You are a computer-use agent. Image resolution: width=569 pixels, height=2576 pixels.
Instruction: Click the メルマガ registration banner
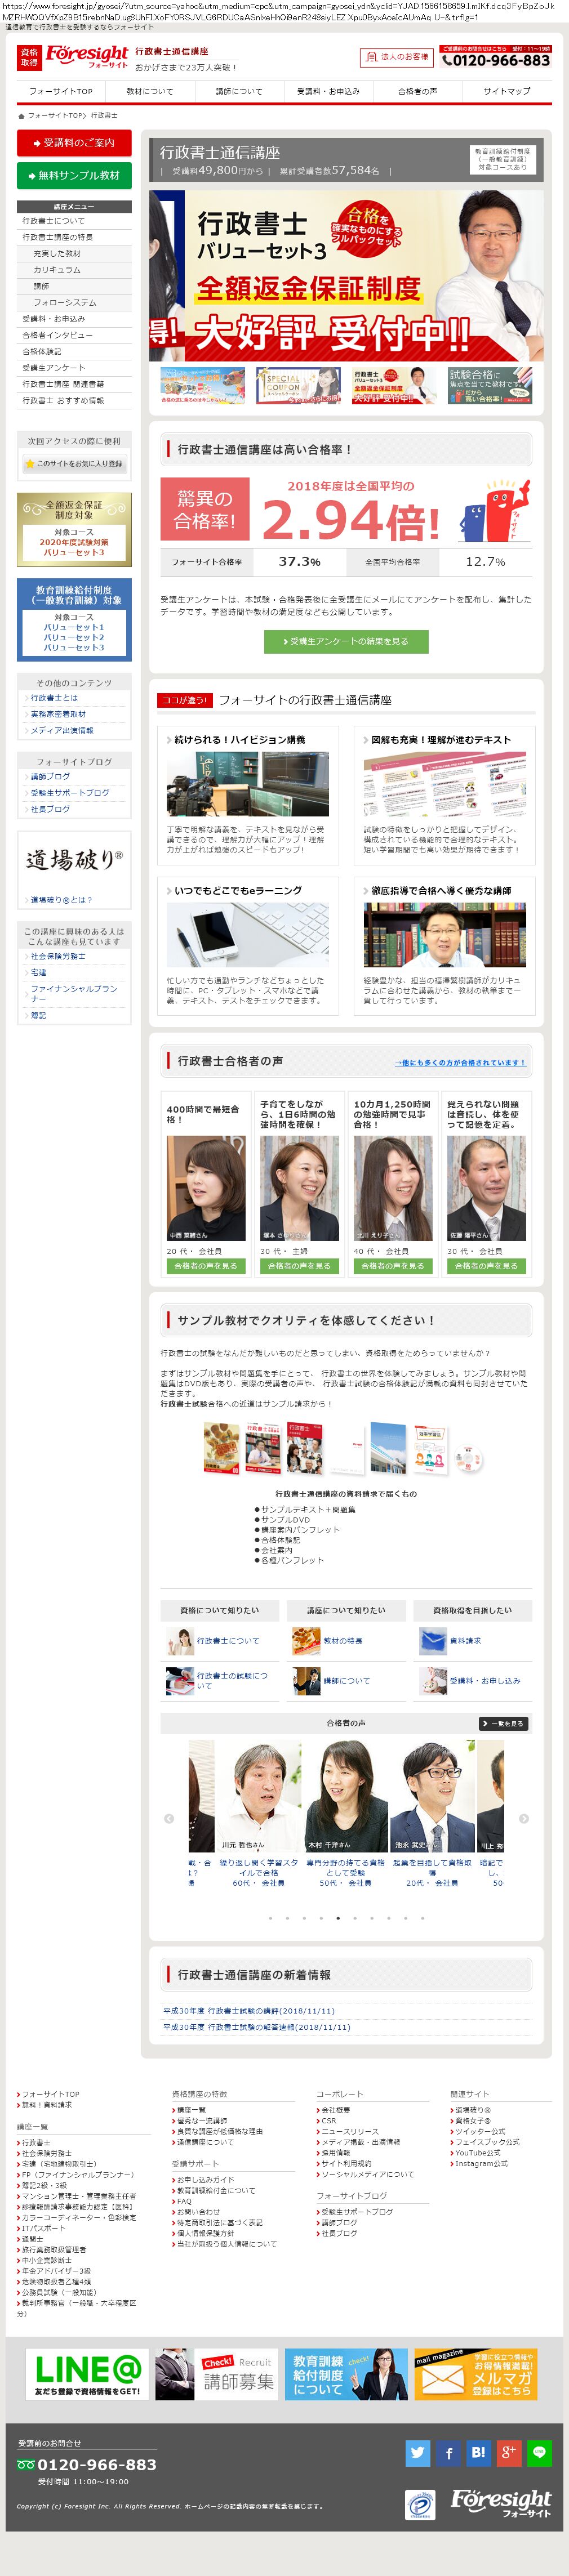click(x=476, y=2374)
